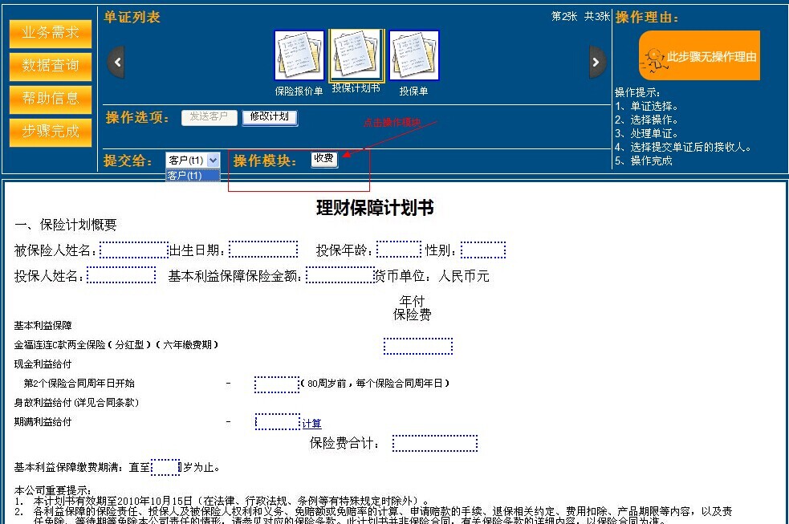Select the 投保计划书 document icon
Image resolution: width=789 pixels, height=524 pixels.
click(x=356, y=55)
